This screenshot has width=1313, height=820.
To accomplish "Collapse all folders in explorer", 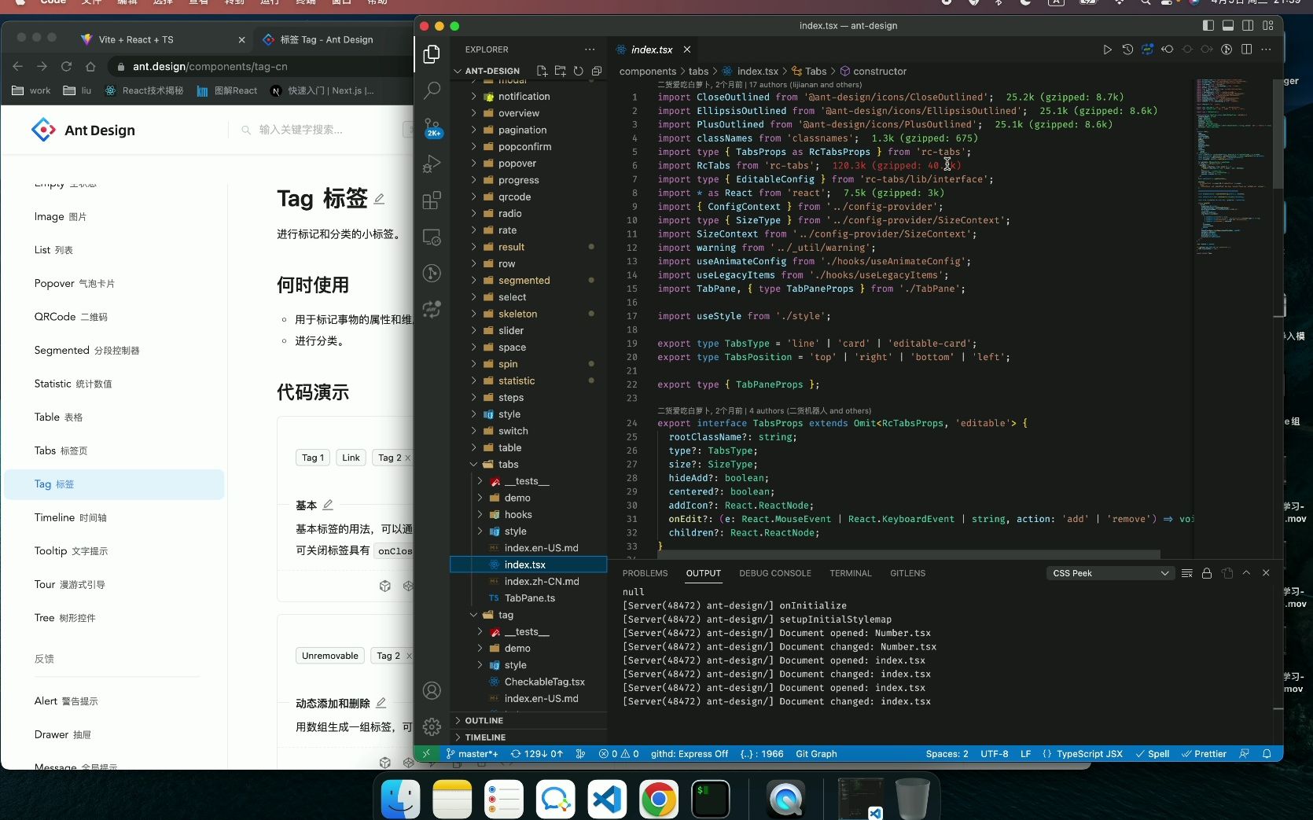I will pos(597,71).
